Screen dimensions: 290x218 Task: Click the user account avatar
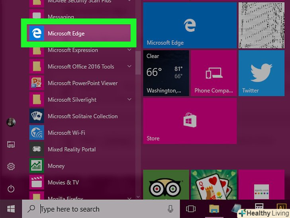[11, 122]
